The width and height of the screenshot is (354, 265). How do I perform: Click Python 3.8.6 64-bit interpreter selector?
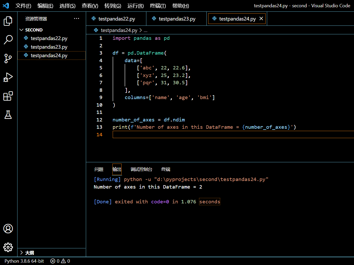point(24,261)
